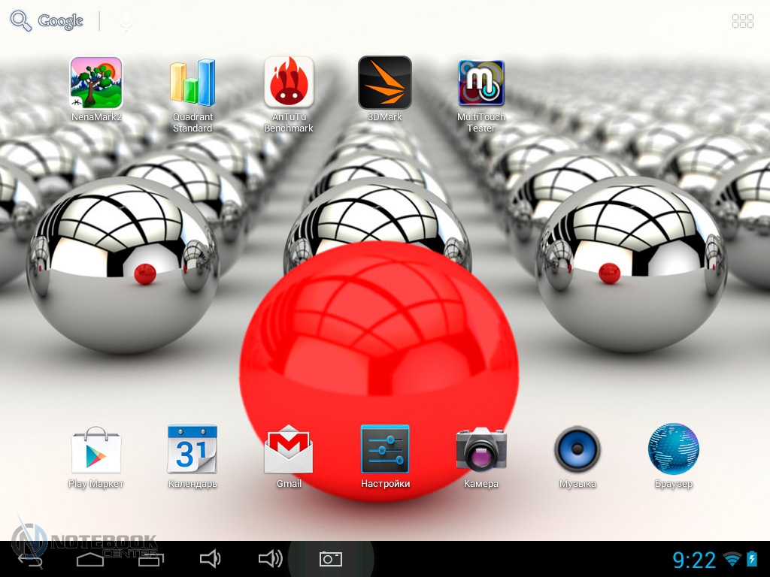Open the Музыка player

577,450
